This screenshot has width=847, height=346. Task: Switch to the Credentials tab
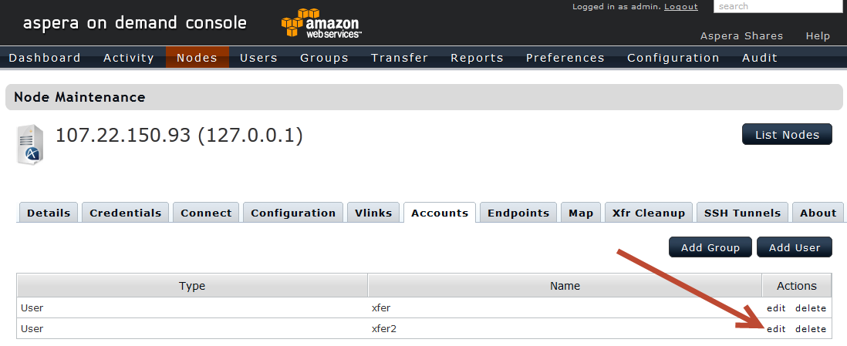125,213
